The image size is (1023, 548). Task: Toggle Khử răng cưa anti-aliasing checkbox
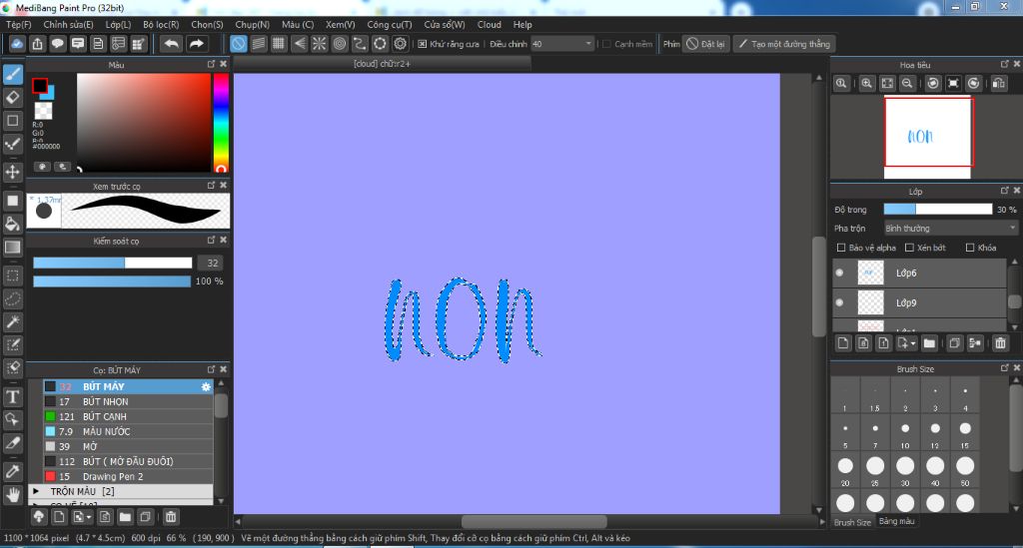point(423,44)
